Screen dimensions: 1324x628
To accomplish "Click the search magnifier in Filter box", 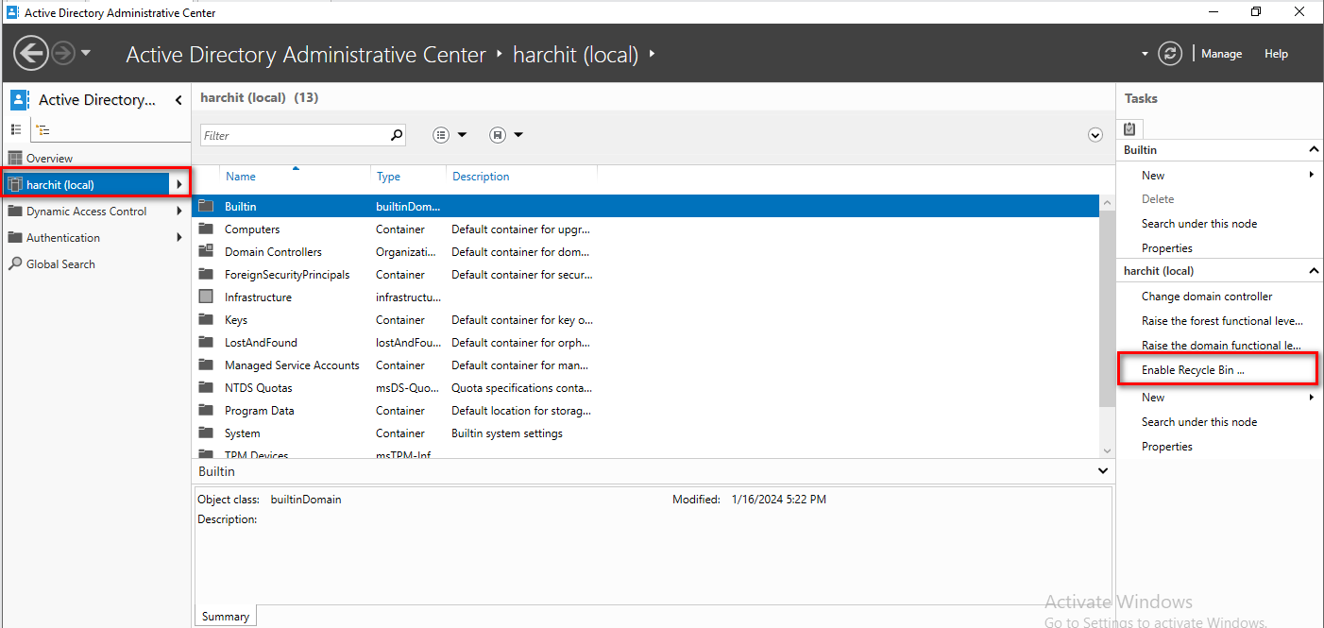I will pos(397,135).
